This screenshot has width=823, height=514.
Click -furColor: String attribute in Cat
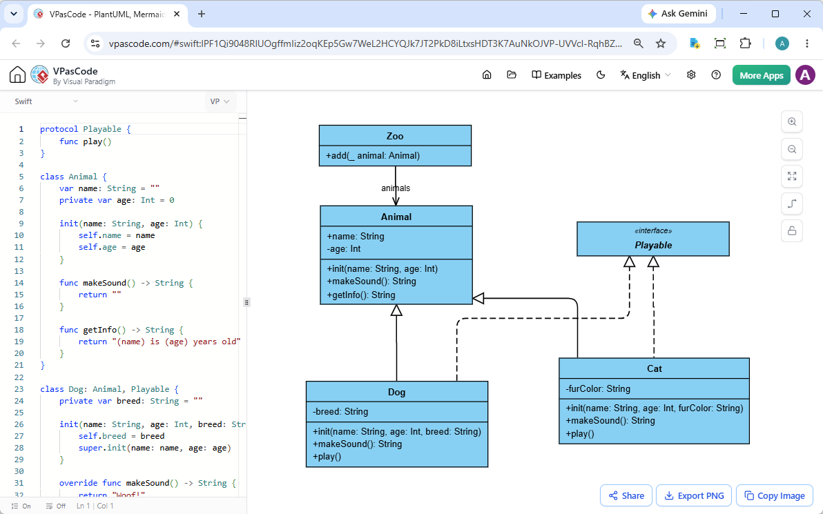coord(598,388)
